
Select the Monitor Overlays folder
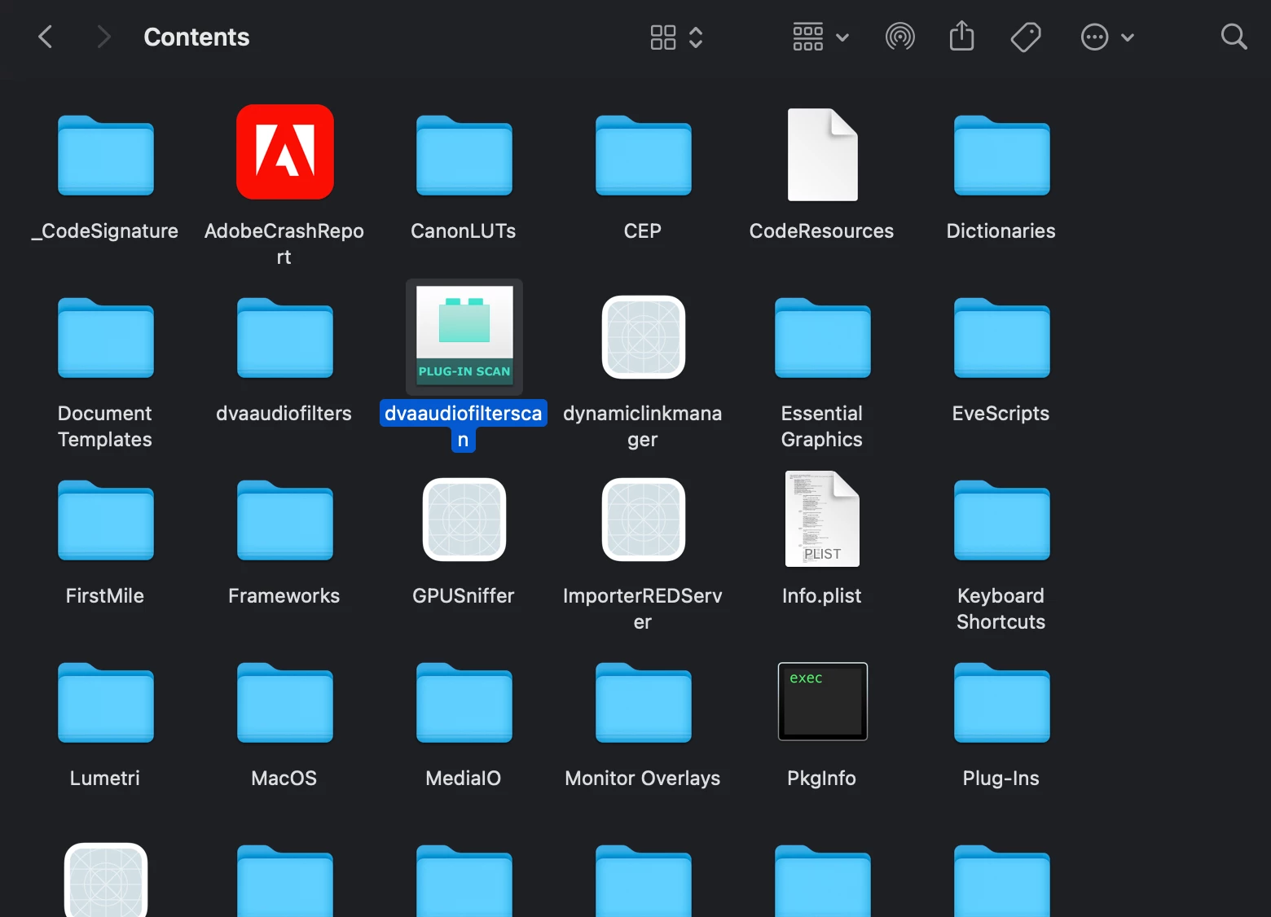click(644, 703)
